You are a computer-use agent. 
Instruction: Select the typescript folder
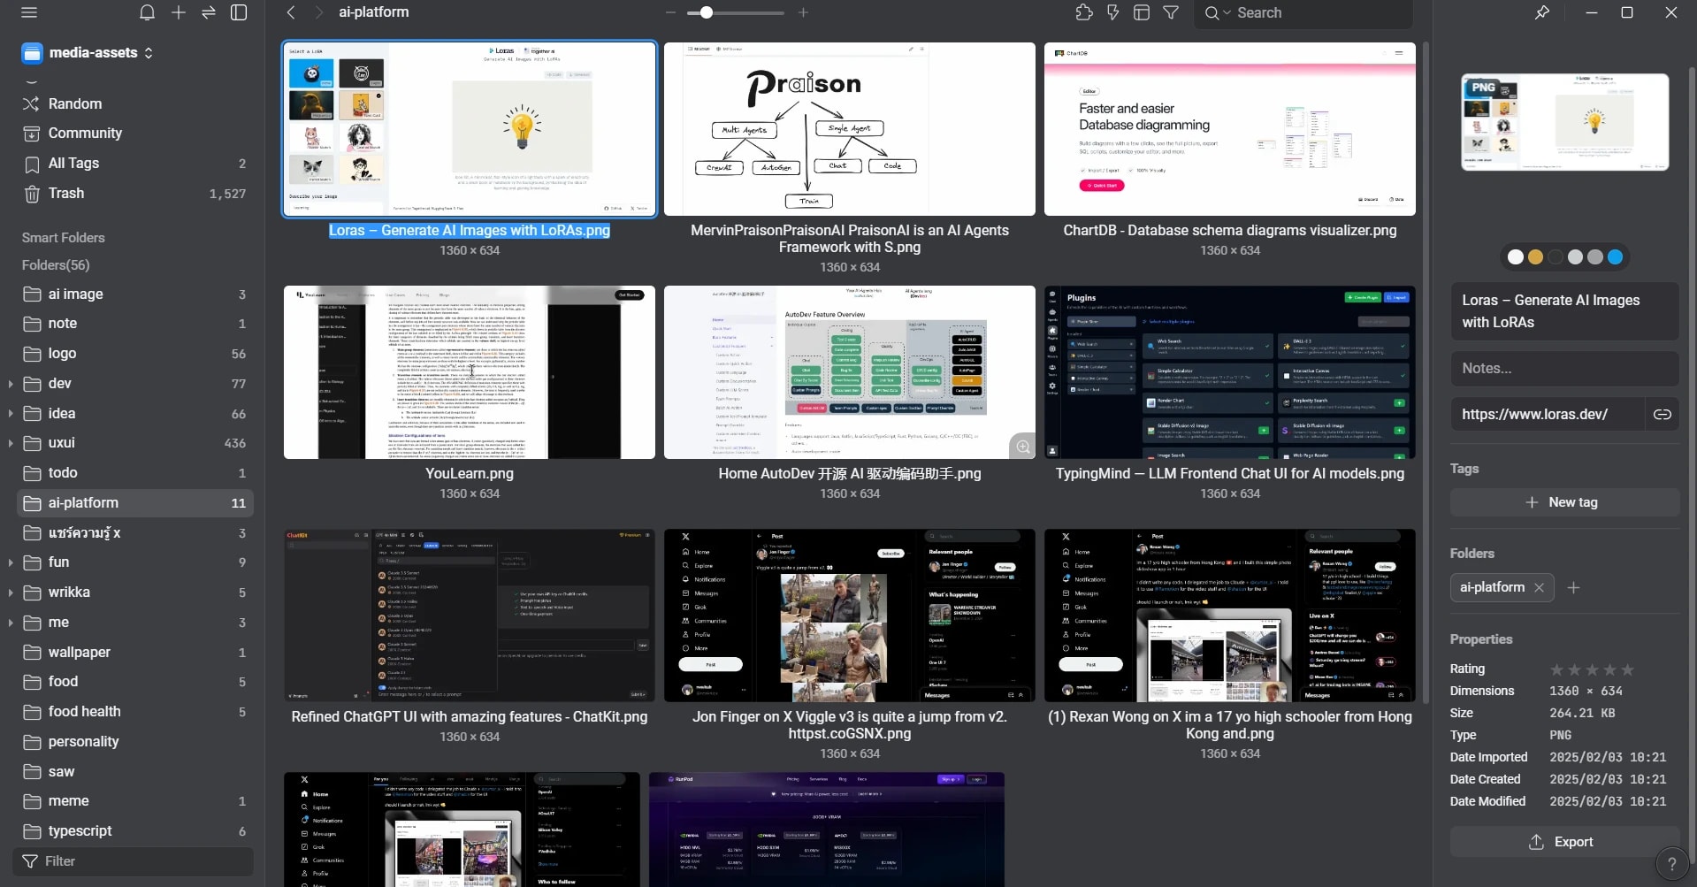(134, 831)
